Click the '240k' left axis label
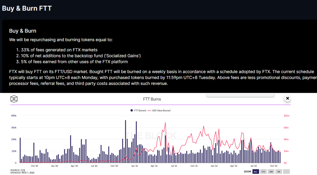Screen dimensions: 317x175 [x=14, y=139]
